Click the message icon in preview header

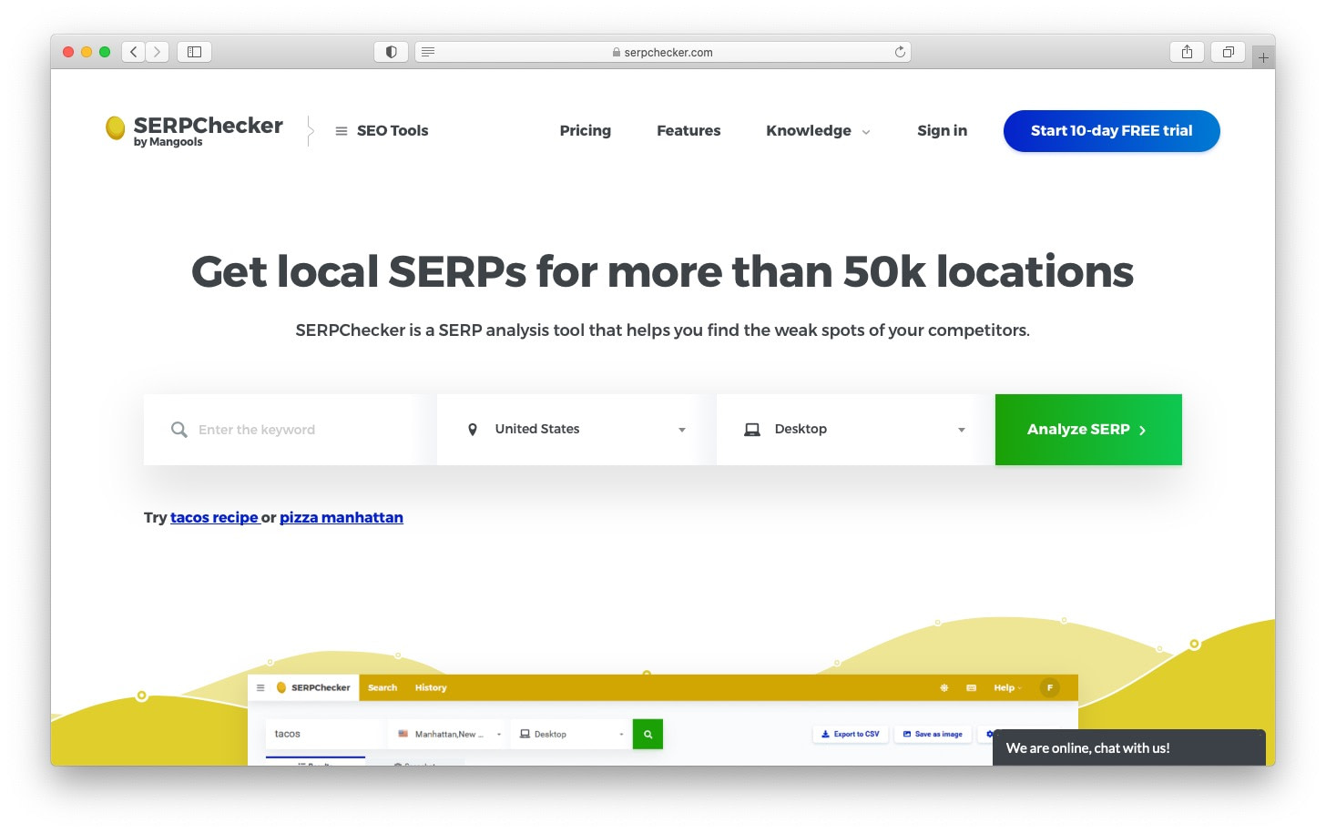click(x=971, y=687)
